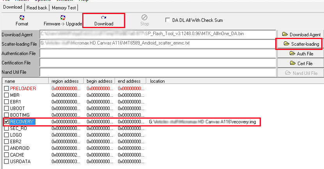Viewport: 324px width, 169px height.
Task: Start flashing with the Download icon
Action: click(104, 18)
